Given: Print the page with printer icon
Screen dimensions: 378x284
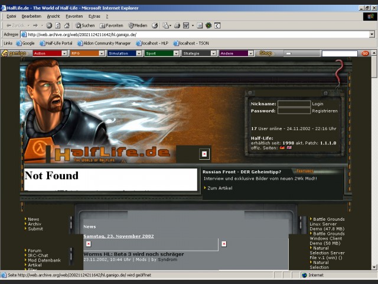Looking at the screenshot, I should tap(177, 25).
